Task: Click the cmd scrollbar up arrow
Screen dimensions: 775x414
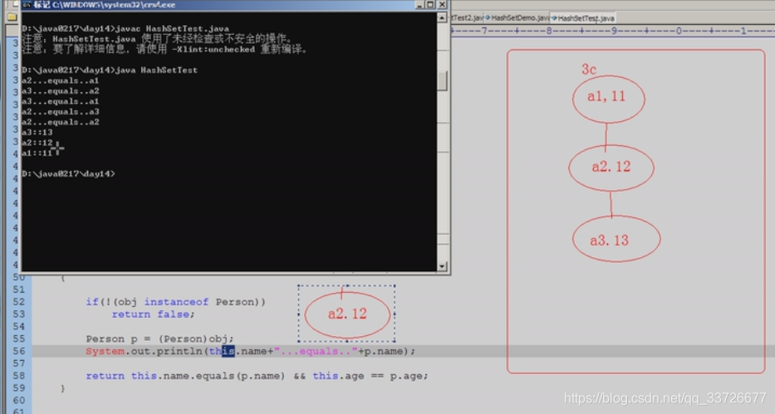Action: [443, 17]
